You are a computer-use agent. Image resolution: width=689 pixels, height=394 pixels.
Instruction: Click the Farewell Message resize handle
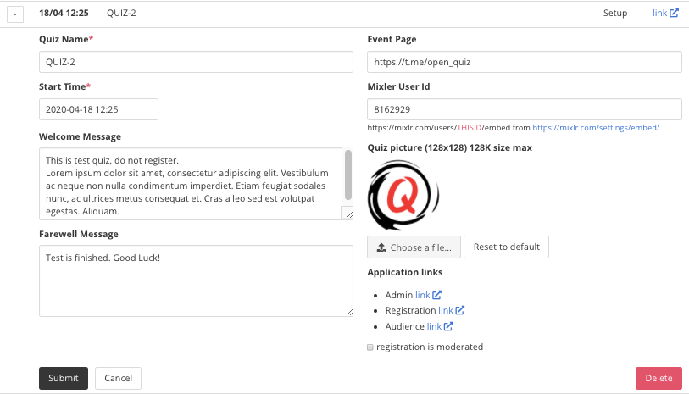pyautogui.click(x=349, y=312)
